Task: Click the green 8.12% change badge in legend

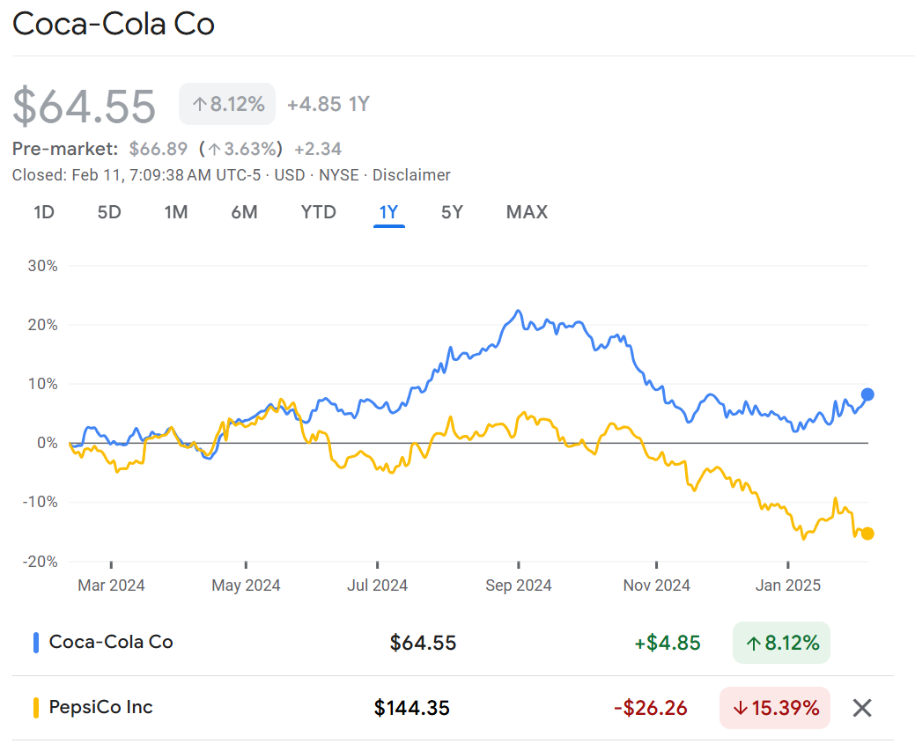Action: coord(781,643)
